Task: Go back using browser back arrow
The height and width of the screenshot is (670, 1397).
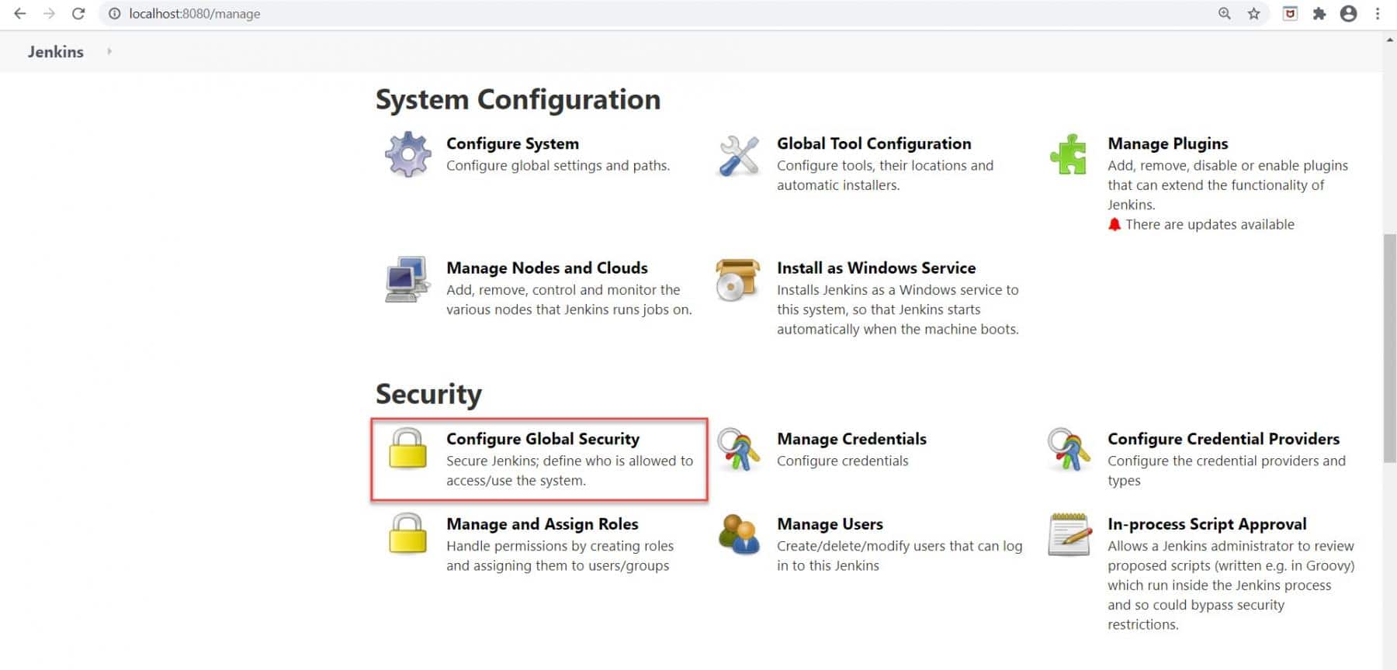Action: (x=20, y=13)
